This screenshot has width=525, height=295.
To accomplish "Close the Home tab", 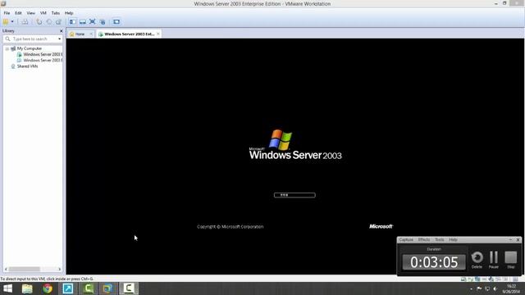I will (x=91, y=34).
